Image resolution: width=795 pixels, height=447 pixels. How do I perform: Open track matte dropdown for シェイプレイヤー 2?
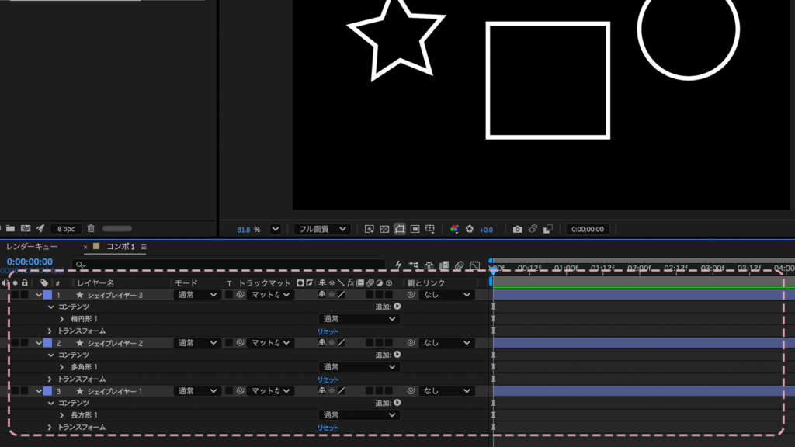tap(270, 342)
